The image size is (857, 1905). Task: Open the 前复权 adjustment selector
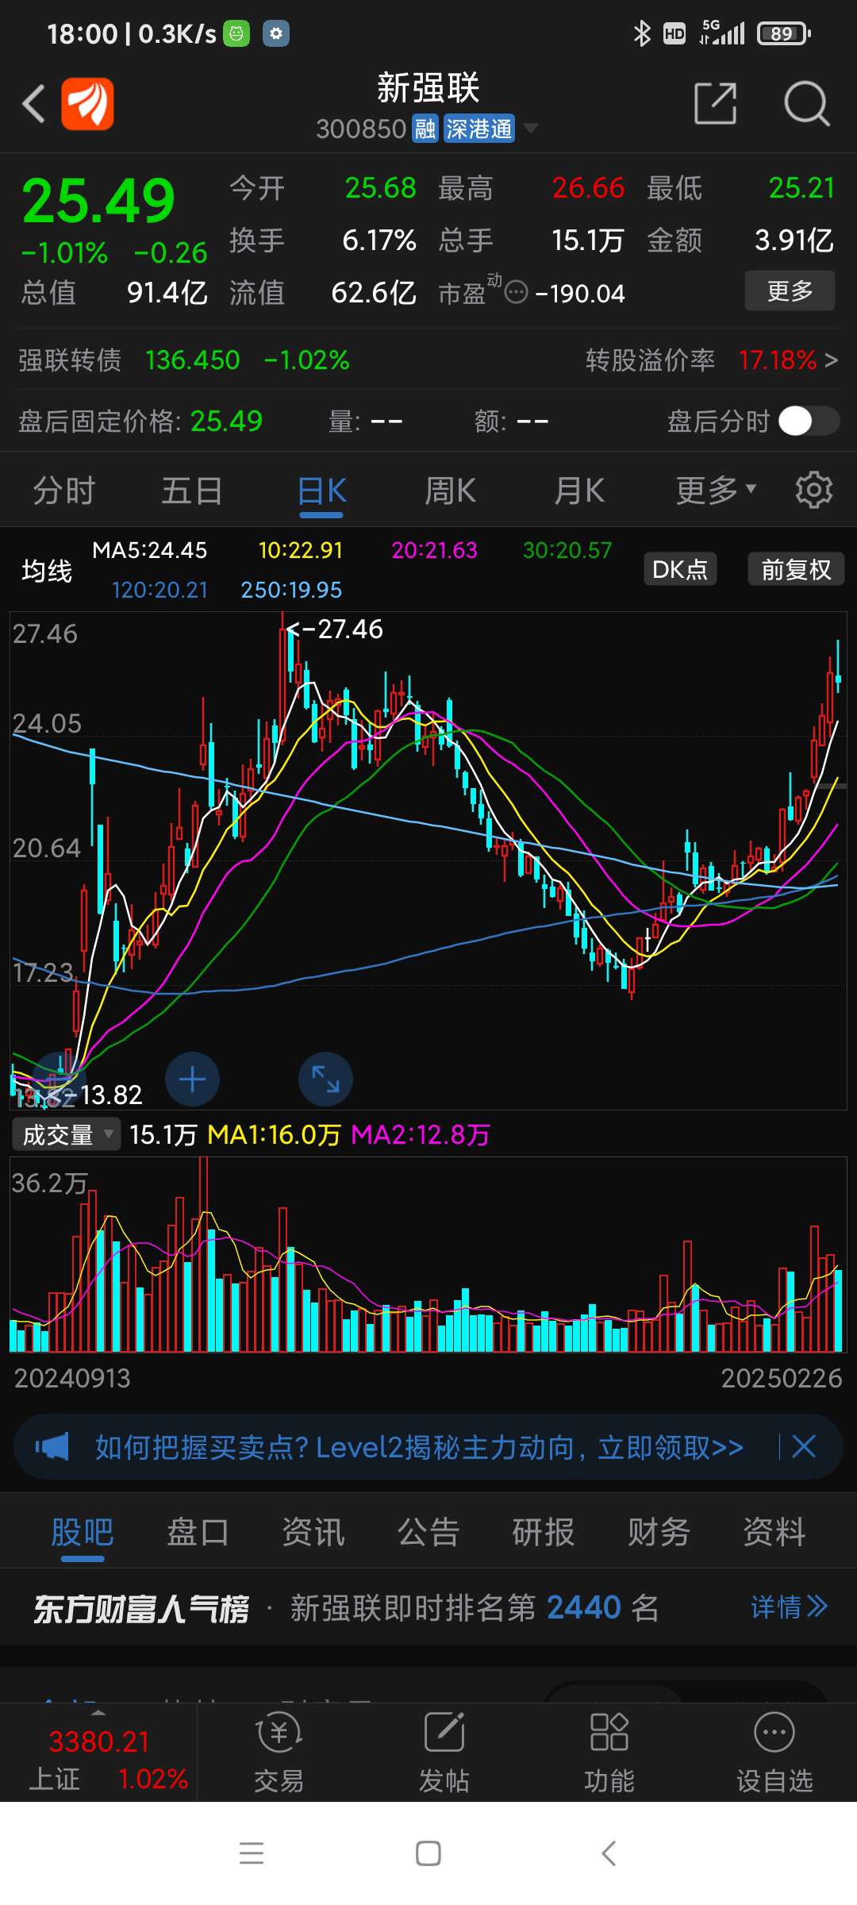[x=796, y=569]
